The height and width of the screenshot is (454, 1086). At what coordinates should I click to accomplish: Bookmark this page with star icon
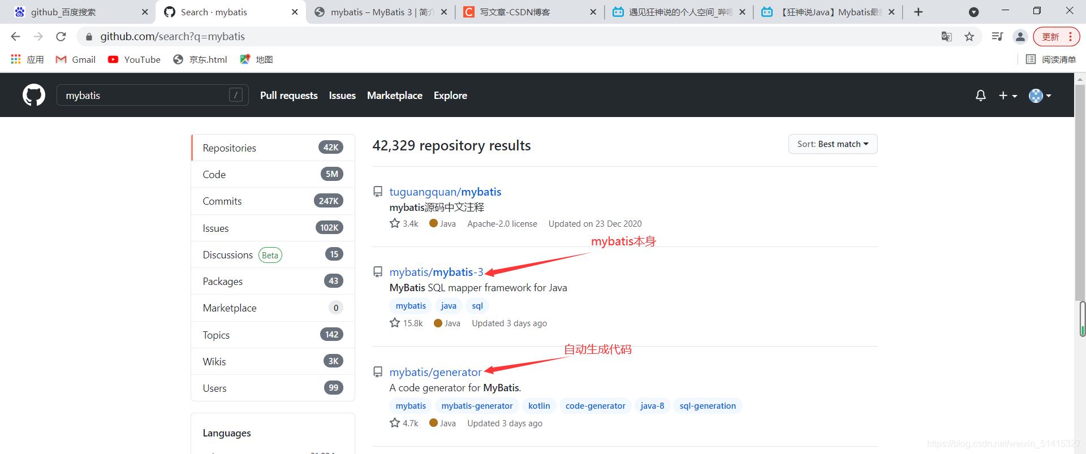pyautogui.click(x=969, y=37)
